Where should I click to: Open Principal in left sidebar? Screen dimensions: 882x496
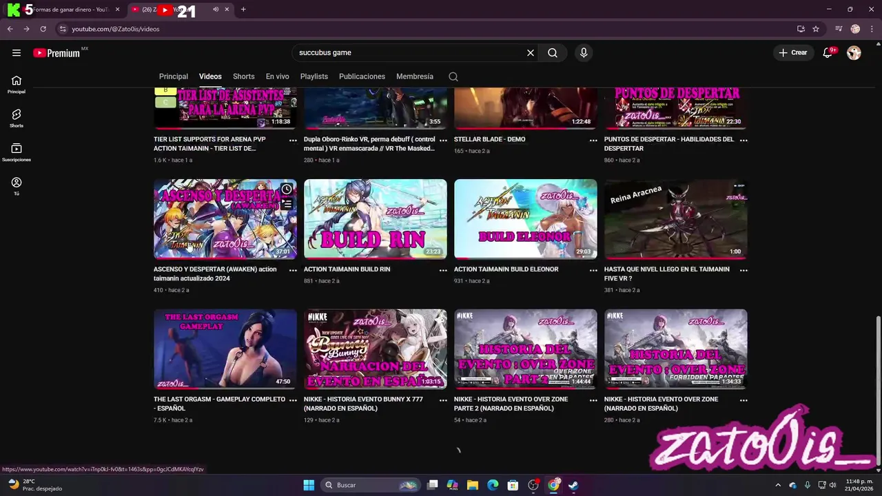pos(17,85)
